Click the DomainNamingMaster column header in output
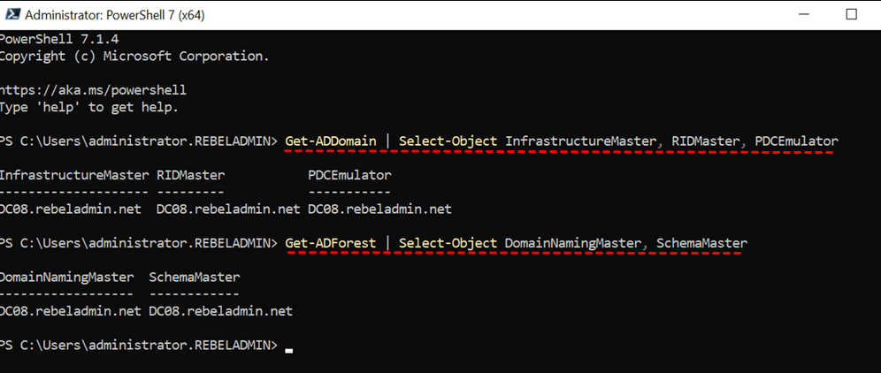Viewport: 881px width, 373px height. [x=67, y=277]
